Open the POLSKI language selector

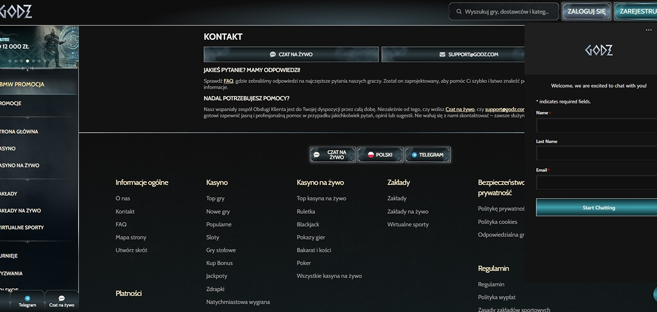point(380,155)
